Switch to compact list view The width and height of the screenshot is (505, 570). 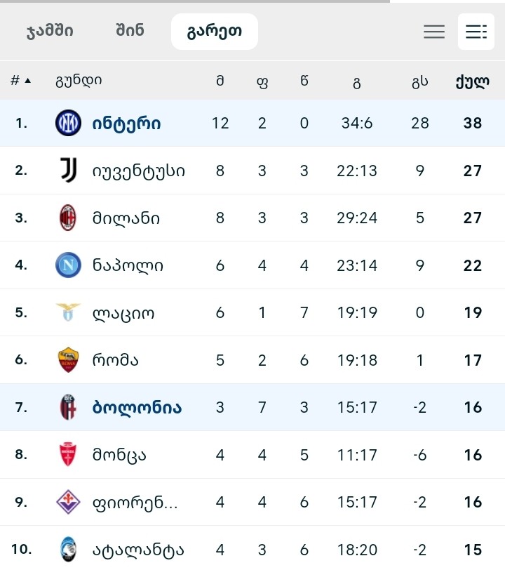(434, 32)
